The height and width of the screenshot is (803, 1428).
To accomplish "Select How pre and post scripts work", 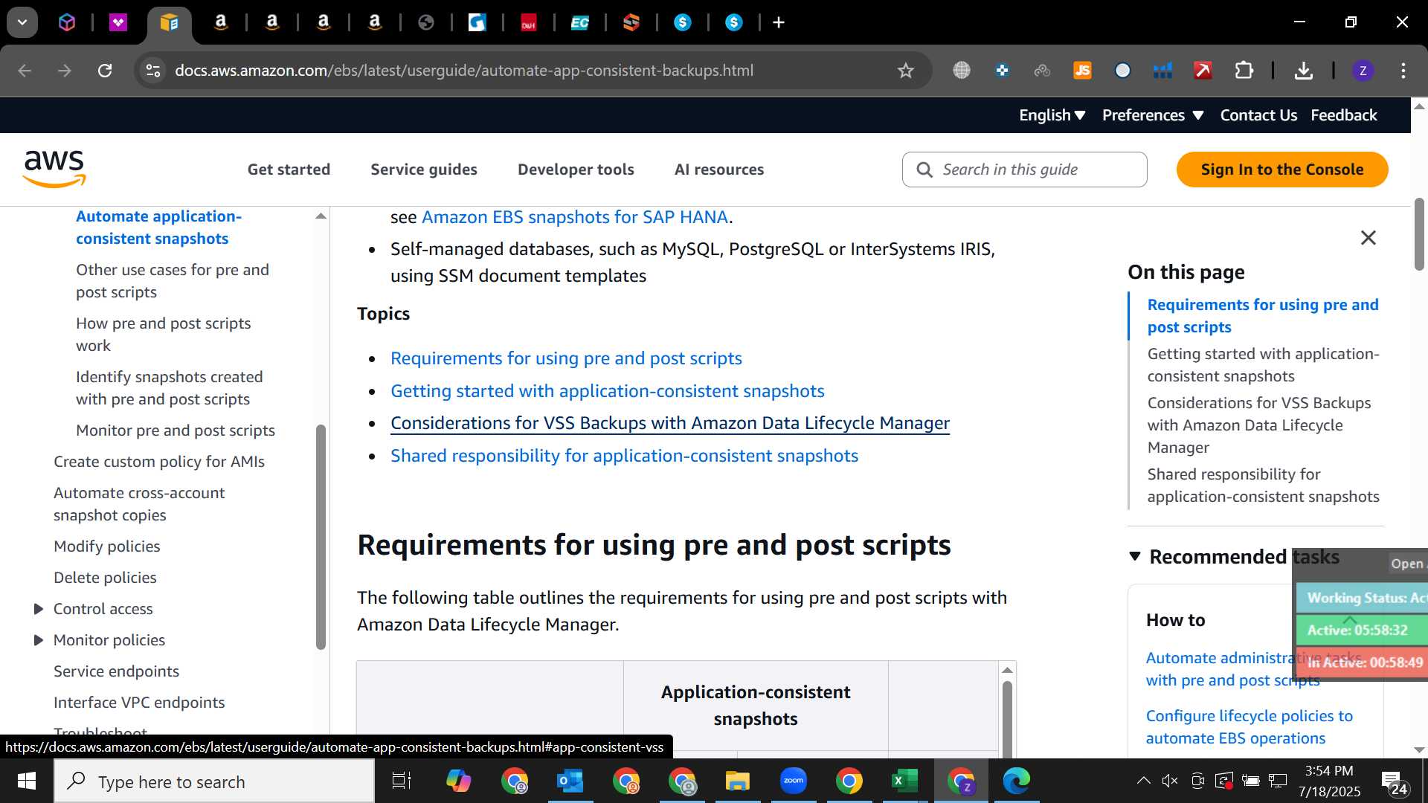I will click(x=163, y=335).
